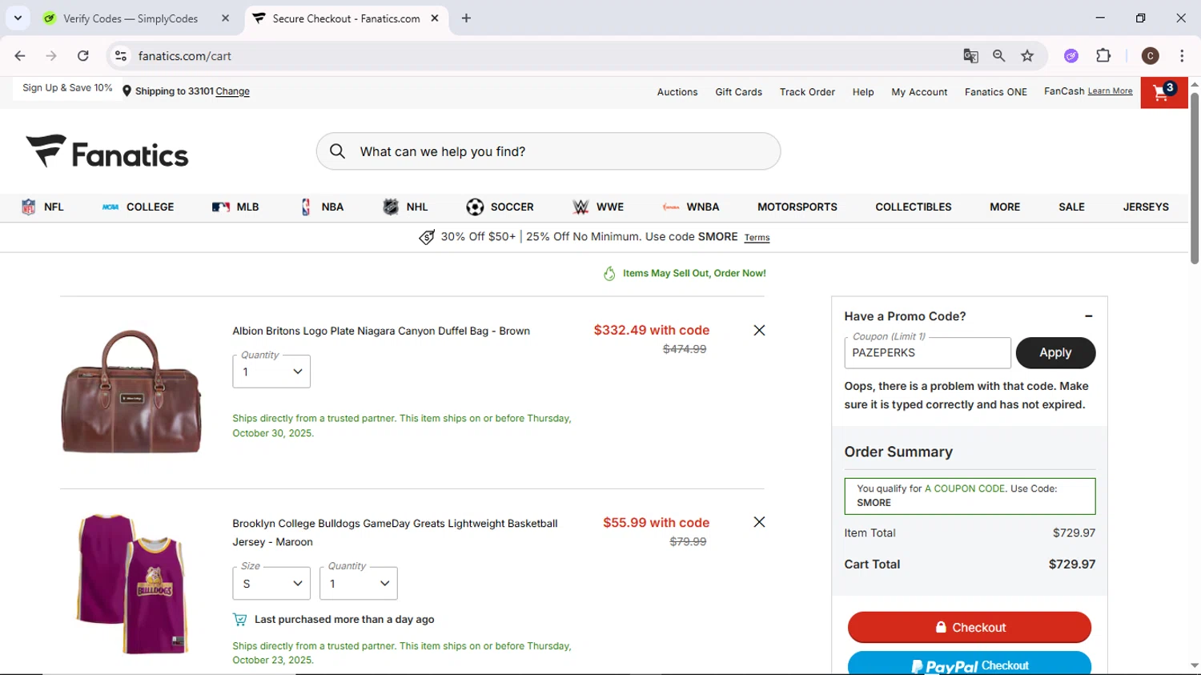Screen dimensions: 1201x675
Task: Open the MOTORSPORTS menu
Action: pos(797,207)
